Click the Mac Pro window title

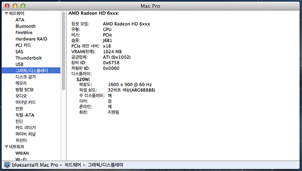click(150, 6)
